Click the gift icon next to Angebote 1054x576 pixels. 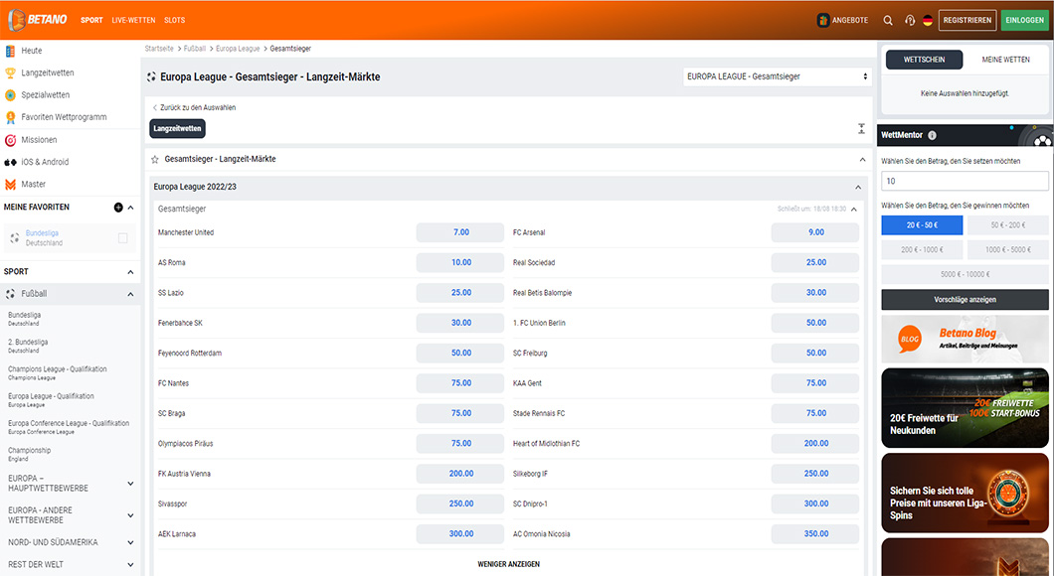pyautogui.click(x=822, y=20)
